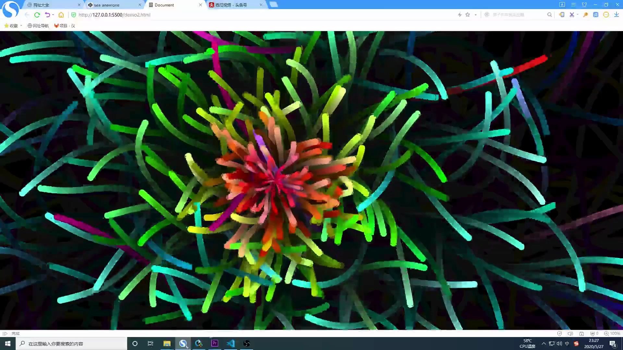Click the network tray icon
Viewport: 623px width, 350px height.
552,344
